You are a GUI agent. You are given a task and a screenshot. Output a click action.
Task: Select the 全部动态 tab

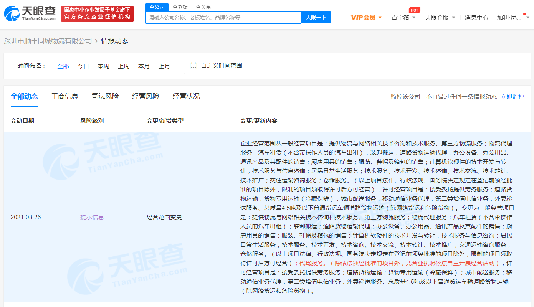tap(24, 96)
